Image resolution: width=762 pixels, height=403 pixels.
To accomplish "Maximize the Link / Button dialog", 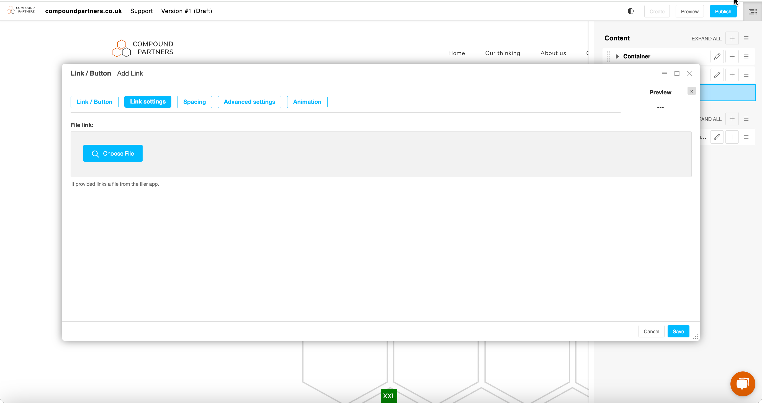I will coord(676,73).
